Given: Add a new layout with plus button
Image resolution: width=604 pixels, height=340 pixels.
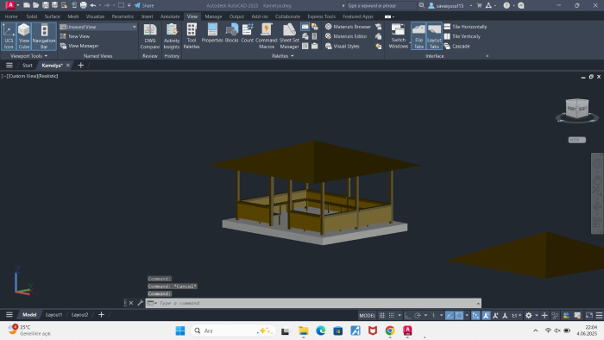Looking at the screenshot, I should pyautogui.click(x=101, y=315).
